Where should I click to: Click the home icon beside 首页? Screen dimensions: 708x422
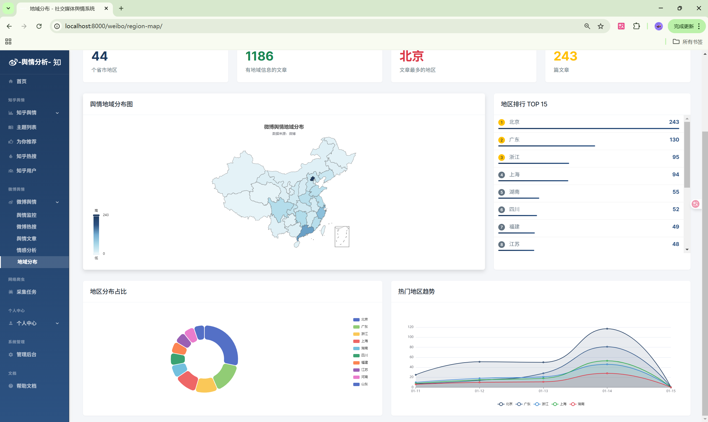click(x=11, y=81)
